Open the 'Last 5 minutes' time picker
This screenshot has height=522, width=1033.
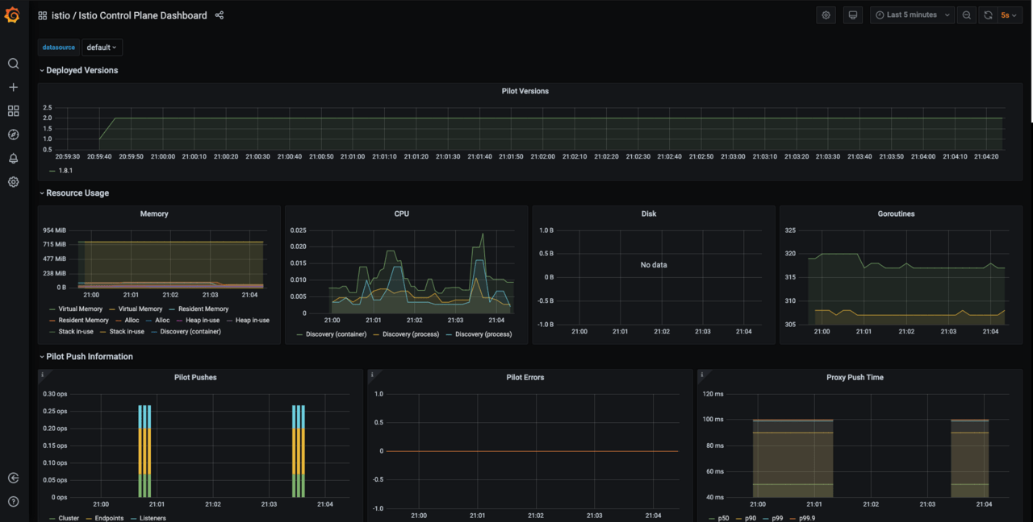[x=912, y=15]
